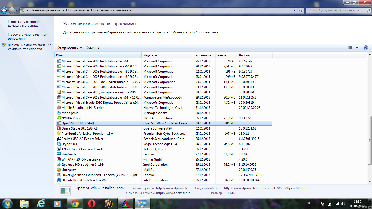Open recent pages dropdown beside Forward button
This screenshot has width=372, height=209.
(x=17, y=10)
